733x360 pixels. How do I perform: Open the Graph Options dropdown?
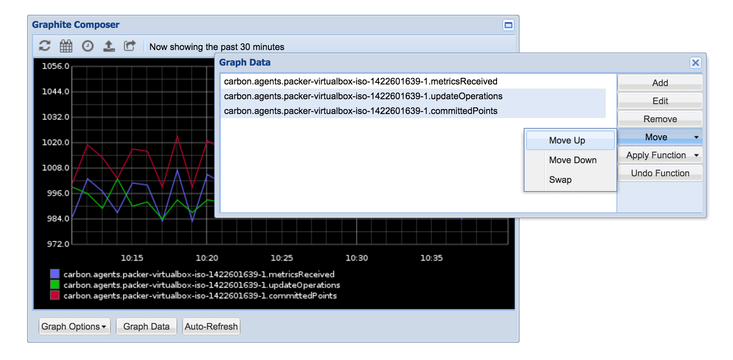point(74,326)
